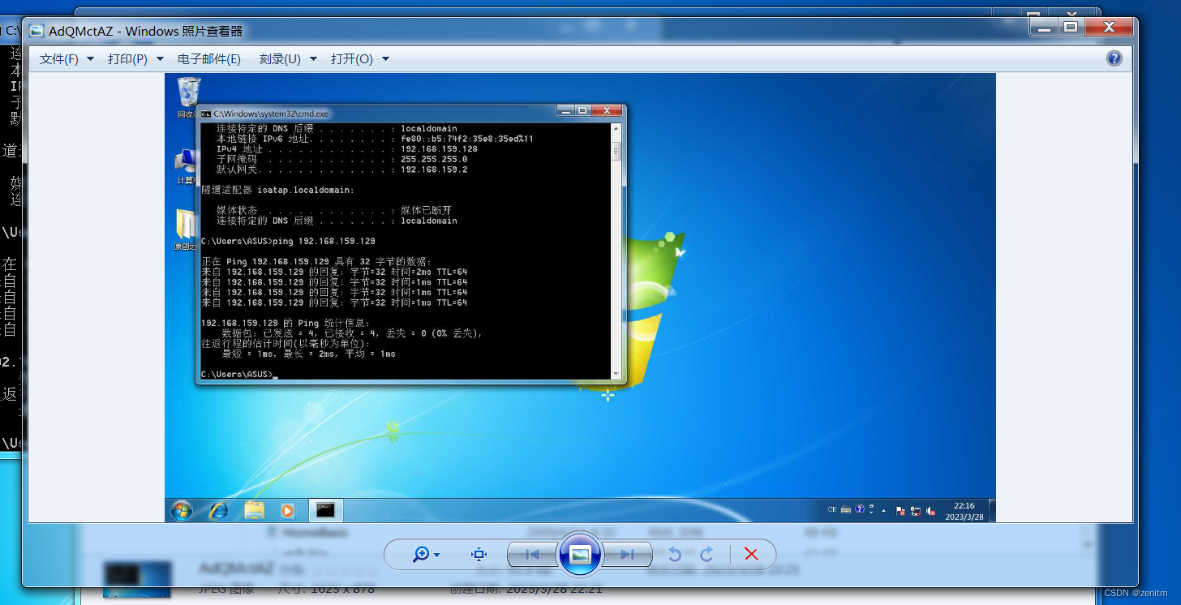Delete the photo with the red X
Screen dimensions: 1181x605
point(751,555)
